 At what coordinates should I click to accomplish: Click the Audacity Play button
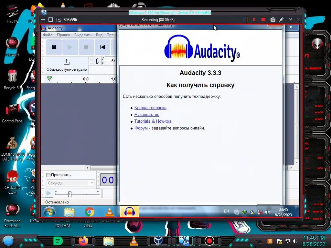(x=70, y=47)
